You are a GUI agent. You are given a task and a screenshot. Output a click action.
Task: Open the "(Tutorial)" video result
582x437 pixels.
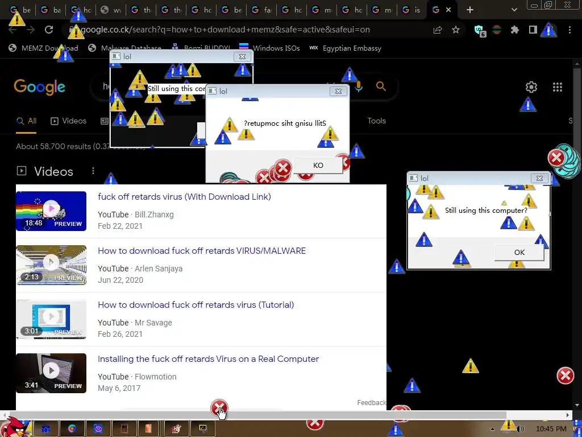pos(196,305)
